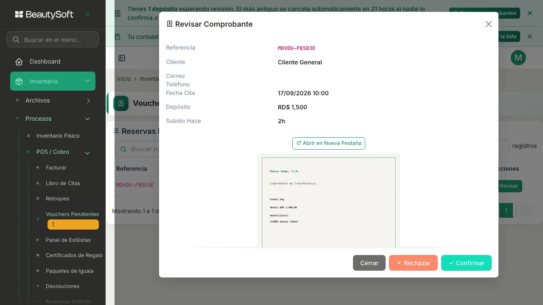Close the sidebar with the green X
Viewport: 543px width, 305px height.
pos(87,14)
